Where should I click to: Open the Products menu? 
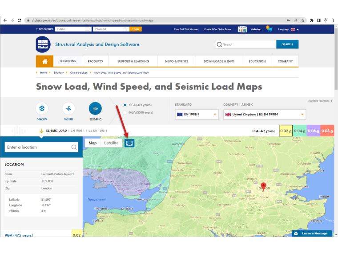click(x=95, y=61)
